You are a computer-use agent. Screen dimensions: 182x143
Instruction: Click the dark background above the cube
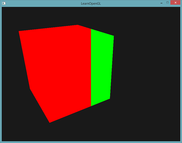click(x=91, y=15)
